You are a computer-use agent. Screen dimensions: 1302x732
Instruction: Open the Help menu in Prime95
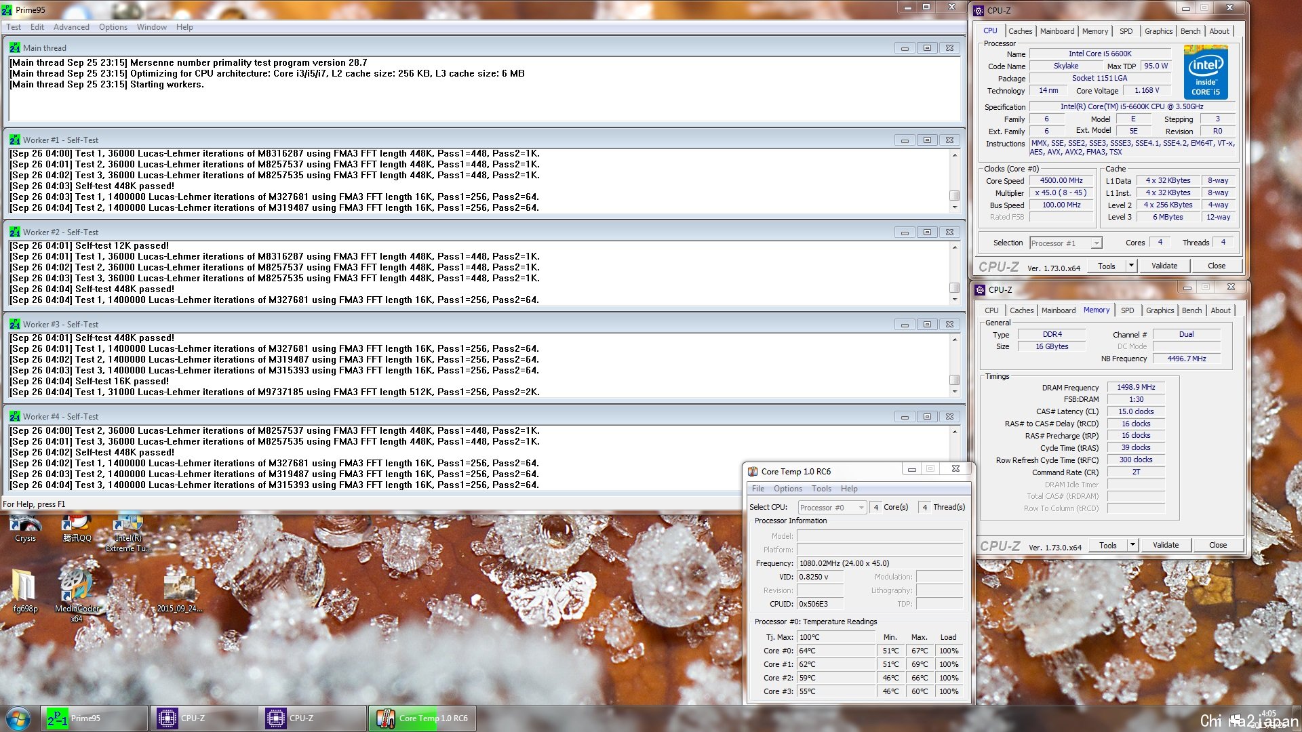point(184,27)
